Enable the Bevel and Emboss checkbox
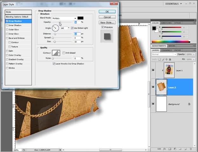This screenshot has height=152, width=198. point(7,38)
